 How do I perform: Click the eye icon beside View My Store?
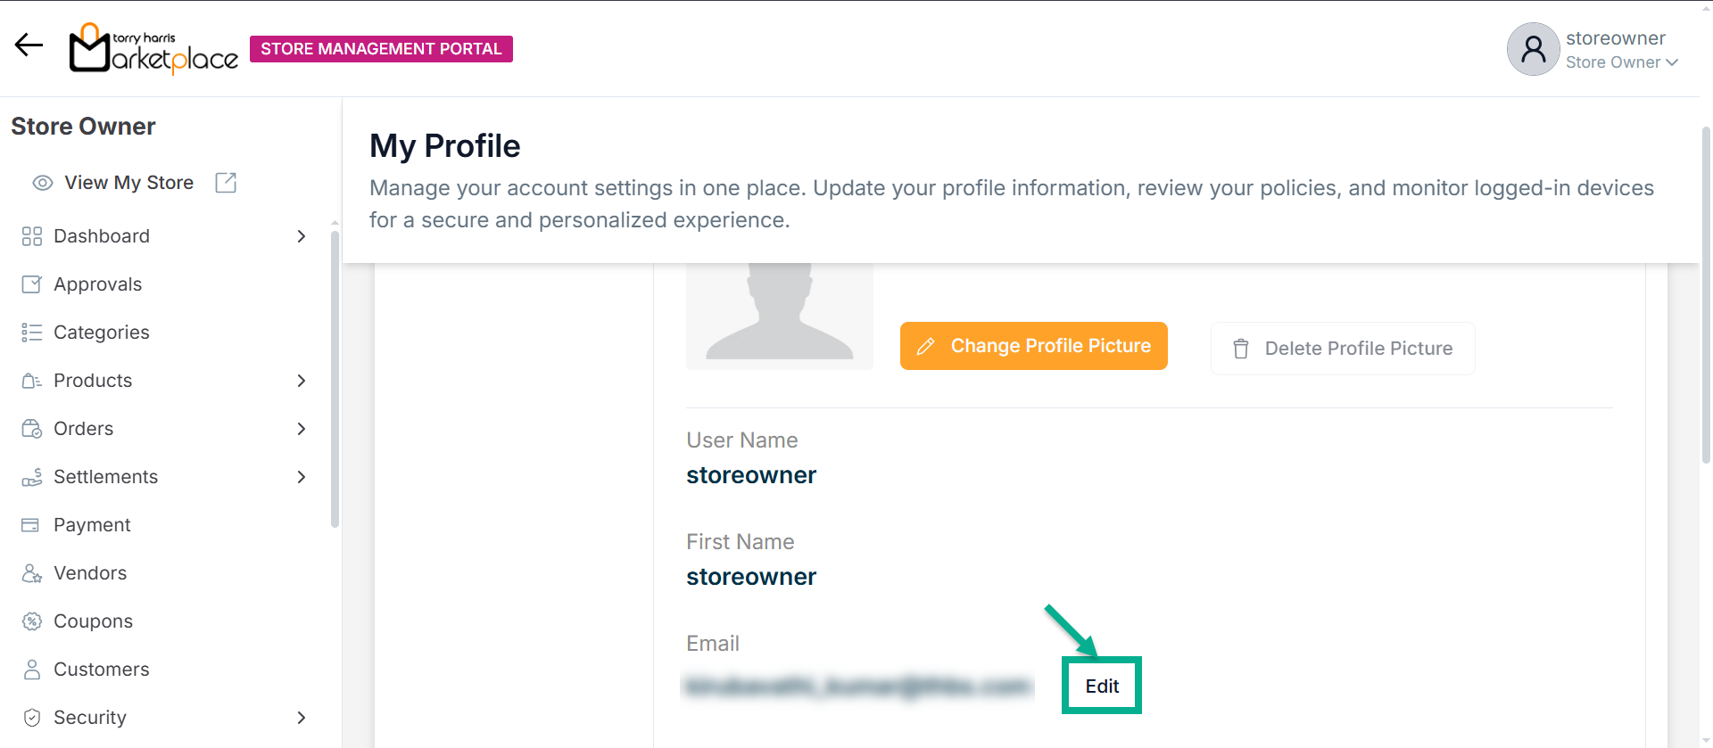pos(43,183)
